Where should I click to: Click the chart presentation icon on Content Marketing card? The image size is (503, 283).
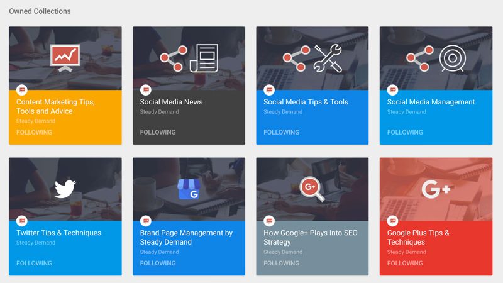tap(65, 58)
